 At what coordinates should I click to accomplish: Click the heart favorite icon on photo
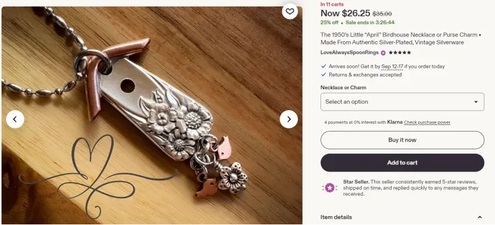coord(289,12)
